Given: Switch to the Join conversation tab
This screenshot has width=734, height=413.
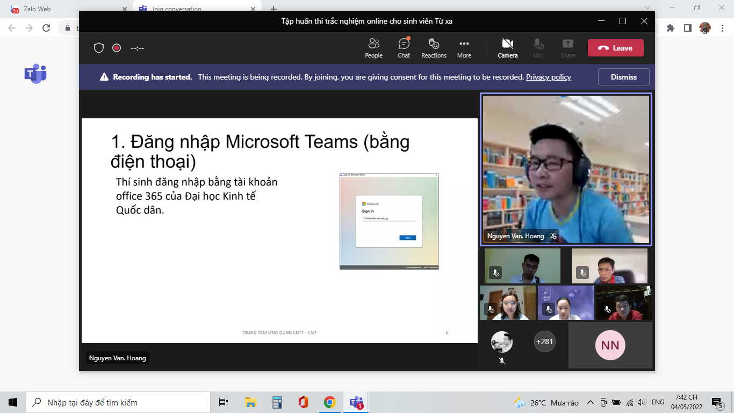Looking at the screenshot, I should pos(177,9).
